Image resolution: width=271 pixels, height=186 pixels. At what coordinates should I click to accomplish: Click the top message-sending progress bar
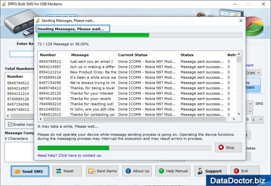(x=140, y=35)
